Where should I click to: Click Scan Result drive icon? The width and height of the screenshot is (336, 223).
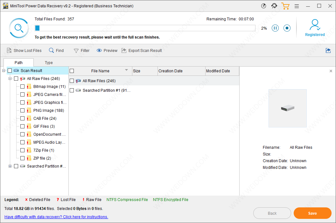click(x=16, y=70)
